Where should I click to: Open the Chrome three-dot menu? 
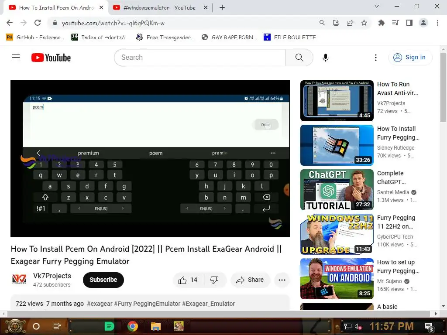pyautogui.click(x=437, y=23)
